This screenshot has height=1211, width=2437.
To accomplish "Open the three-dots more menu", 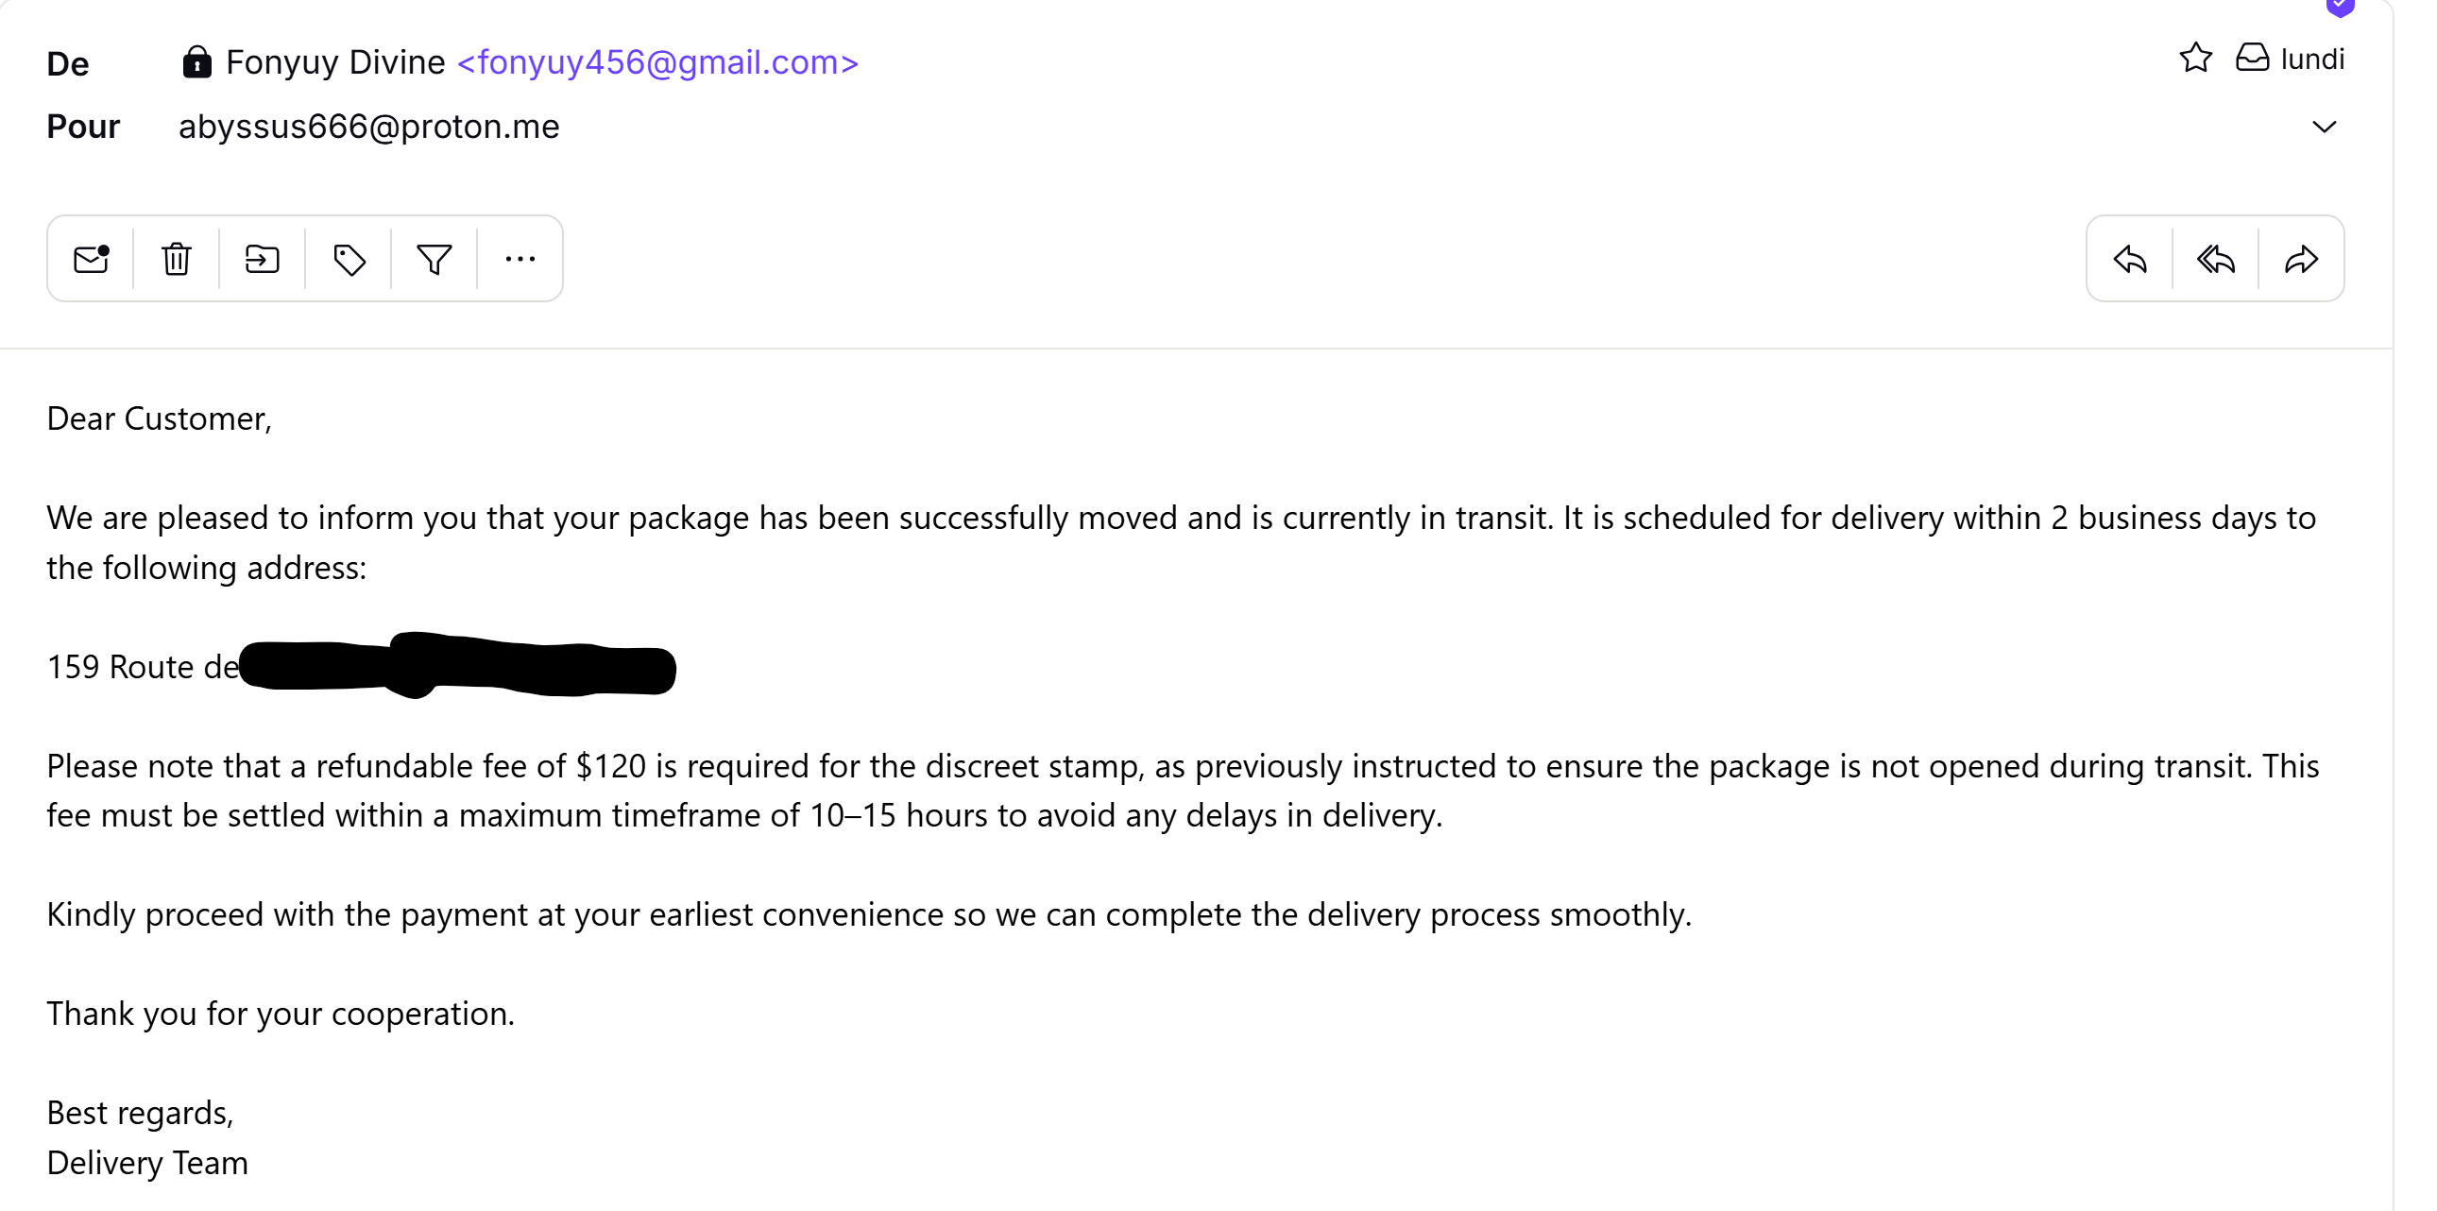I will (520, 258).
